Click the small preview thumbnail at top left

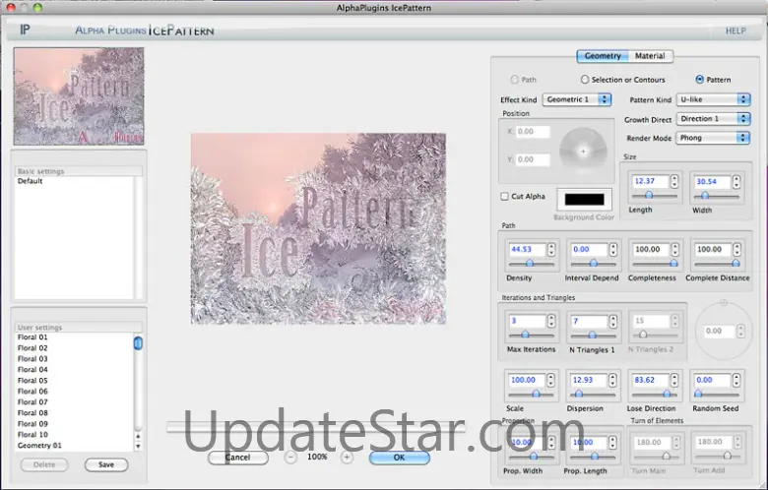(79, 96)
